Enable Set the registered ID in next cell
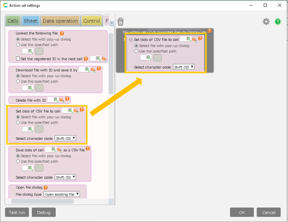Image resolution: width=288 pixels, height=222 pixels. coord(18,59)
